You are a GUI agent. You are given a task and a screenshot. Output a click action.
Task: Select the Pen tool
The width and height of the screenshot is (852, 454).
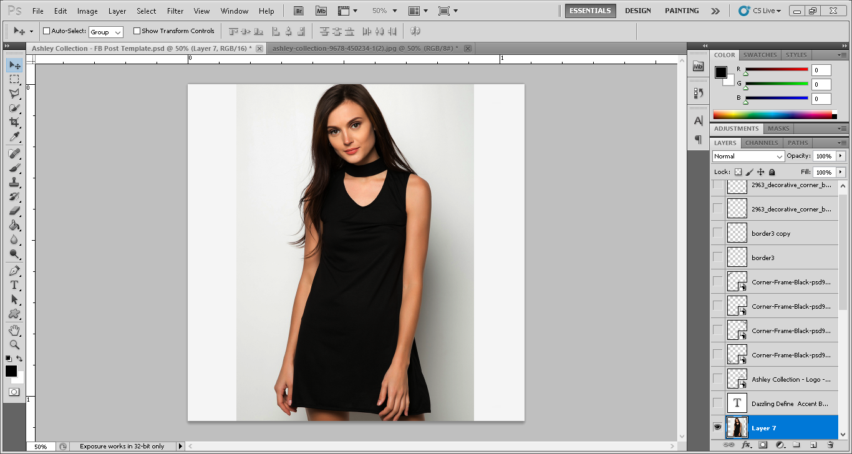click(14, 271)
